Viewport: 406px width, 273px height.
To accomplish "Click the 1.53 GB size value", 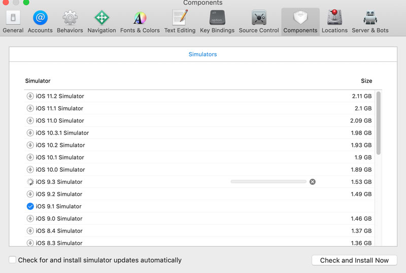I will click(x=361, y=182).
